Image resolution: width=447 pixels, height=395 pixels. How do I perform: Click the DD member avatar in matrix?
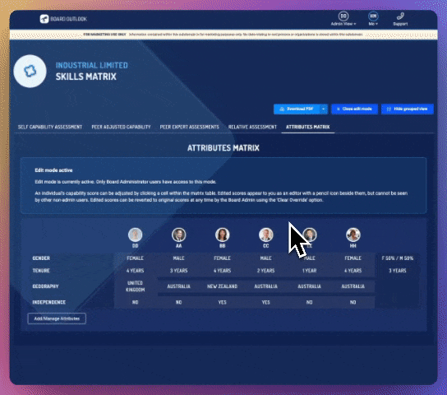pyautogui.click(x=135, y=235)
